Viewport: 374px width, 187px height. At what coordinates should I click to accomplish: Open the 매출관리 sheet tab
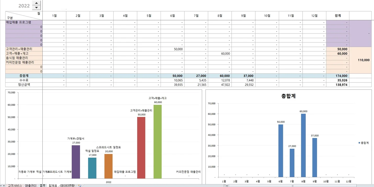31,185
